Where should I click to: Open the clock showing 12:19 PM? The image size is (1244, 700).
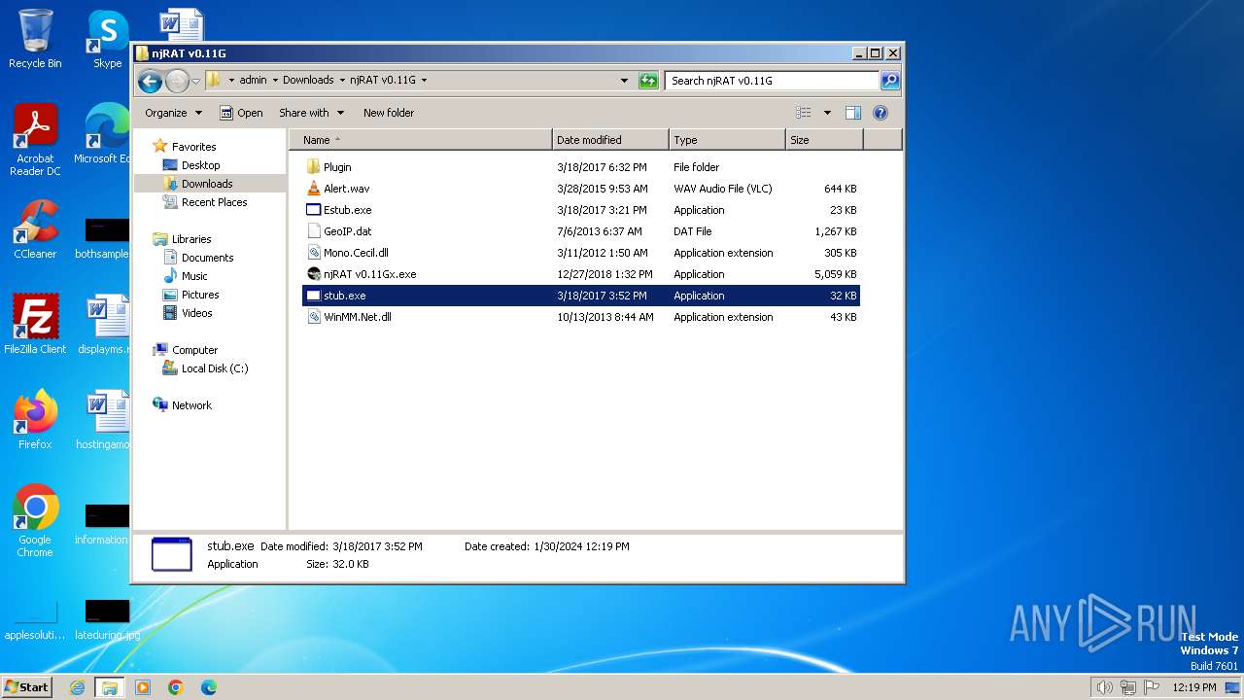1194,687
